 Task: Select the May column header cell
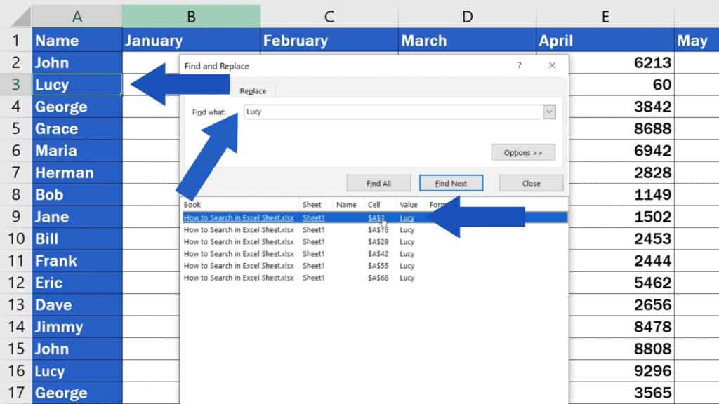(694, 40)
